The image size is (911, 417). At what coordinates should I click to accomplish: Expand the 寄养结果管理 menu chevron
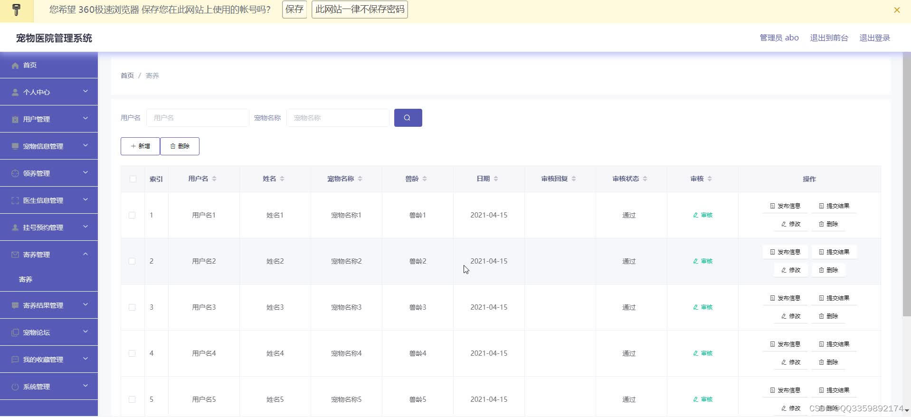click(x=85, y=304)
